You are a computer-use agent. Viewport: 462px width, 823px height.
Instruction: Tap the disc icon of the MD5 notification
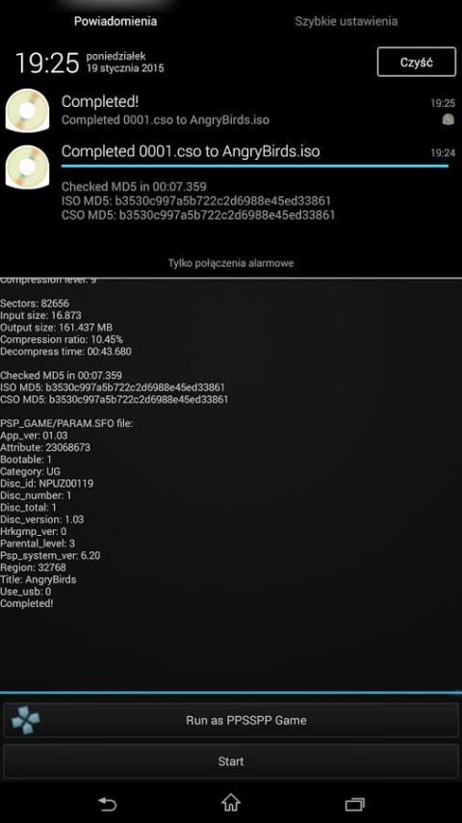[27, 167]
